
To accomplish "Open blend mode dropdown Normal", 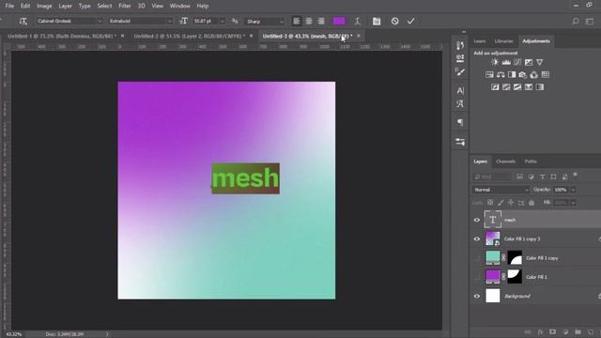I will [x=501, y=190].
